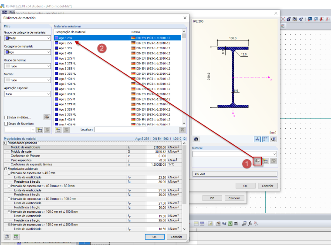331x248 pixels.
Task: Open the material library book icon
Action: coord(257,161)
